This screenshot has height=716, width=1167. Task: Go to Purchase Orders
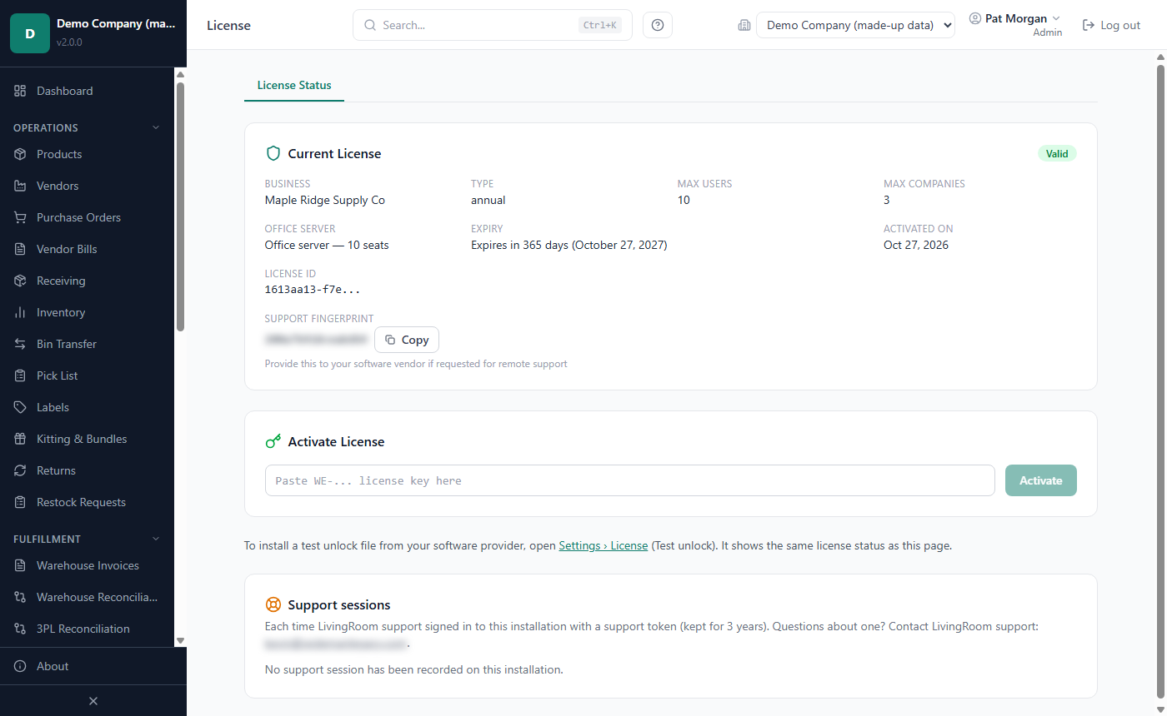click(88, 217)
